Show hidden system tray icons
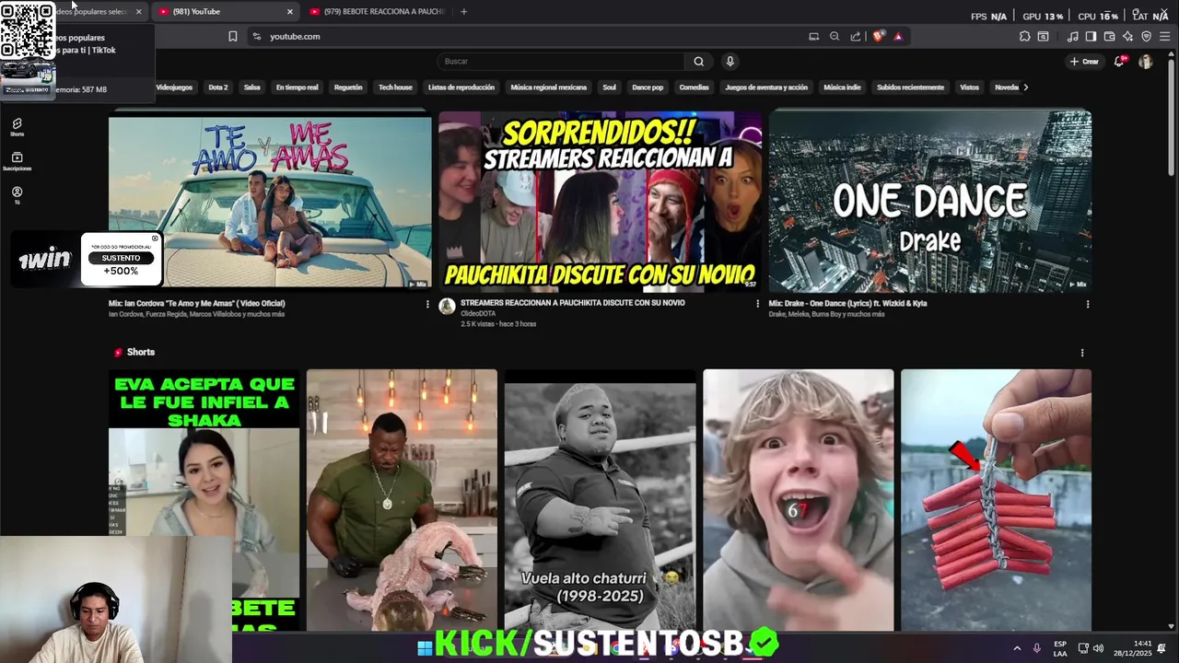The image size is (1179, 663). tap(1017, 648)
